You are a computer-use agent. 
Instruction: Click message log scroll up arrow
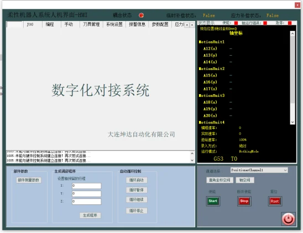(192, 154)
